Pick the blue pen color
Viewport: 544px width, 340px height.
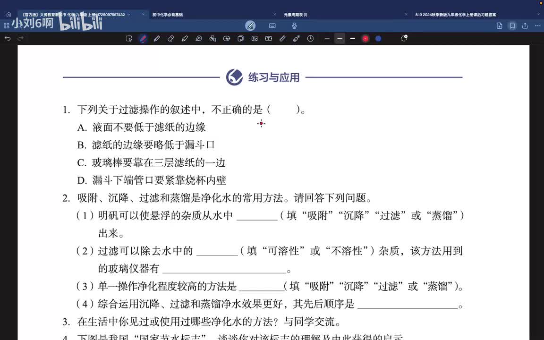click(378, 39)
